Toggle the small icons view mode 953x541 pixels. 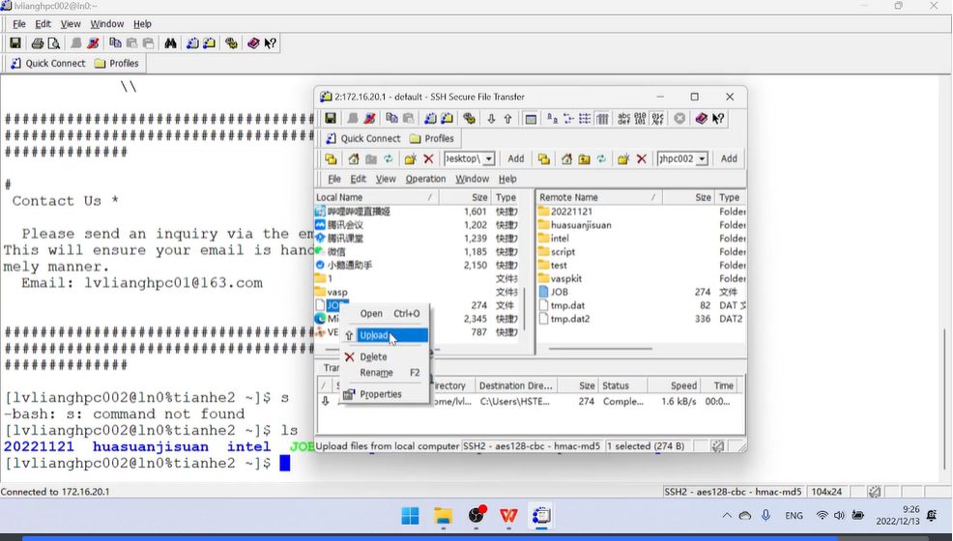568,119
